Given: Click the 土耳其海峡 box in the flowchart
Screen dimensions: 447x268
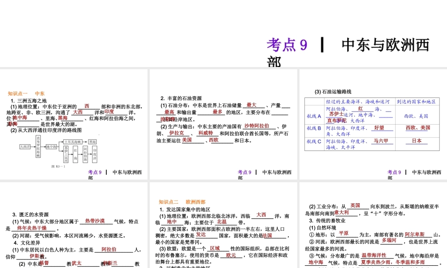Looking at the screenshot, I should pyautogui.click(x=73, y=142).
